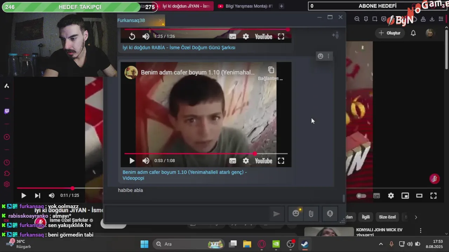Viewport: 449px width, 252px height.
Task: Open link İyi ki doğdun RABİA song
Action: [179, 48]
